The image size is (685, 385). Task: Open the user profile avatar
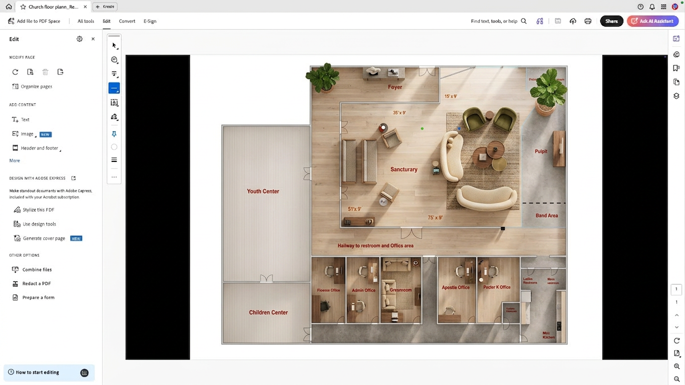675,7
